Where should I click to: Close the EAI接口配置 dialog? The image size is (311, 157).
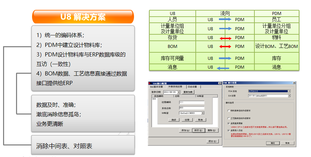(220, 83)
